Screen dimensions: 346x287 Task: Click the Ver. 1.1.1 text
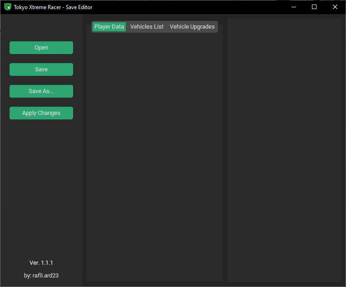[x=41, y=263]
